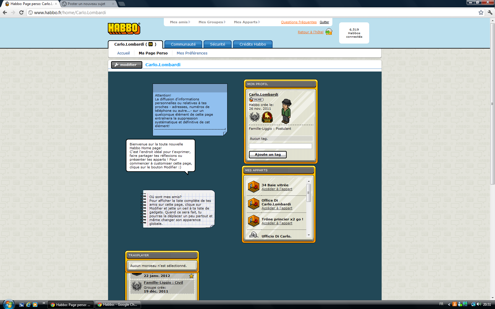Screen dimensions: 495x309
Task: Close the 'Poster un nouveau sujet' browser tab
Action: pyautogui.click(x=113, y=4)
